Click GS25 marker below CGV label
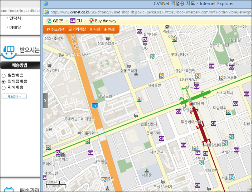252x192 pixels. click(x=174, y=39)
